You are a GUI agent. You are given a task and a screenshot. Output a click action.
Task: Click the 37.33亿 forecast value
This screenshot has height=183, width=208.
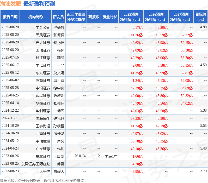[x=137, y=119]
